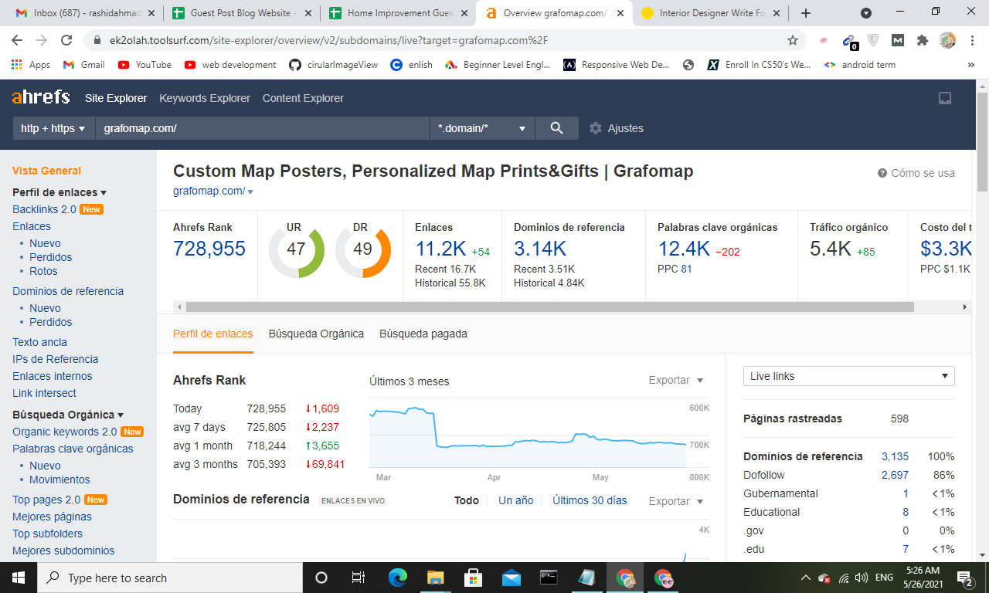Switch referring domains chart to Últimos 30 días
Image resolution: width=989 pixels, height=593 pixels.
tap(590, 500)
